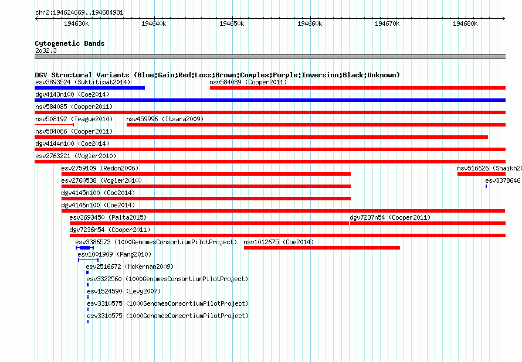Click the esv3893524 (Suktitipat2014) variant label

(83, 82)
